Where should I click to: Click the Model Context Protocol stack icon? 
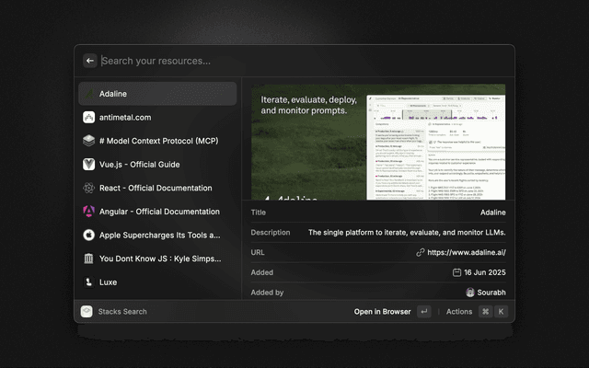pyautogui.click(x=89, y=141)
